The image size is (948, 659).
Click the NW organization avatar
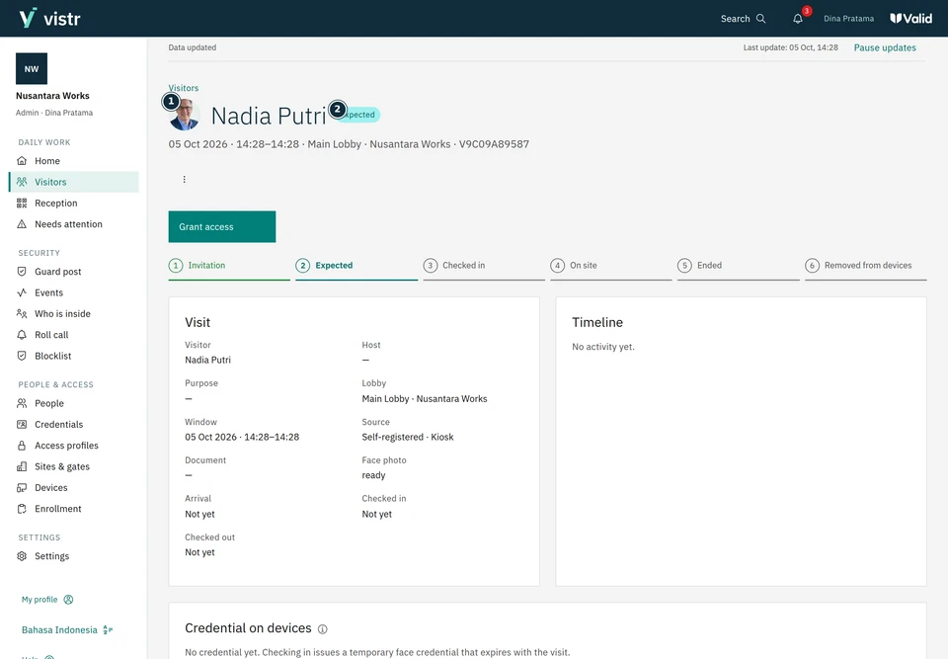[32, 69]
